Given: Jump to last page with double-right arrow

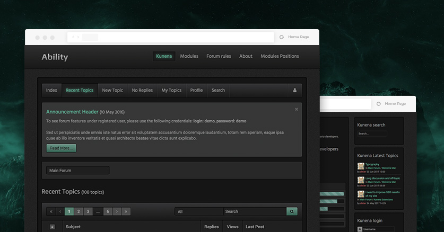Looking at the screenshot, I should pyautogui.click(x=126, y=211).
